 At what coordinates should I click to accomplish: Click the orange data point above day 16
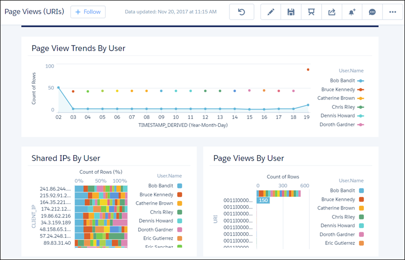(264, 91)
